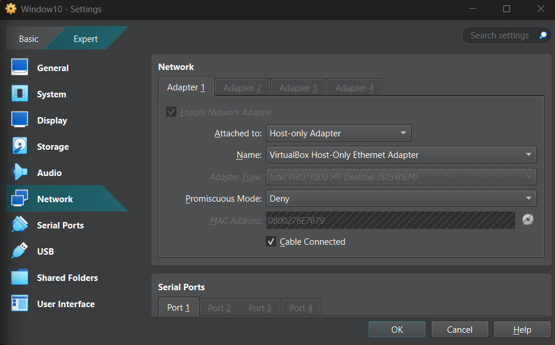Viewport: 555px width, 345px height.
Task: Select the Port 4 tab
Action: 301,308
